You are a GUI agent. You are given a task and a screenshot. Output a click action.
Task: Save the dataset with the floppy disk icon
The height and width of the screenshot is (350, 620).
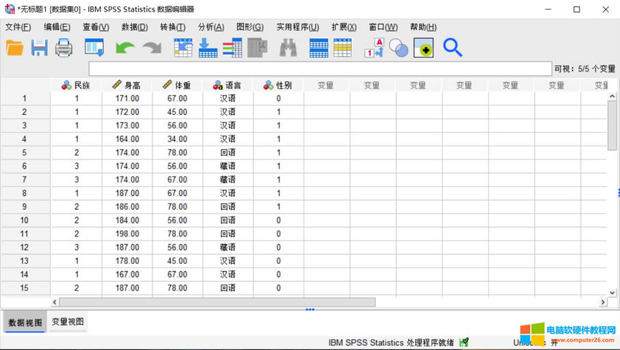39,48
